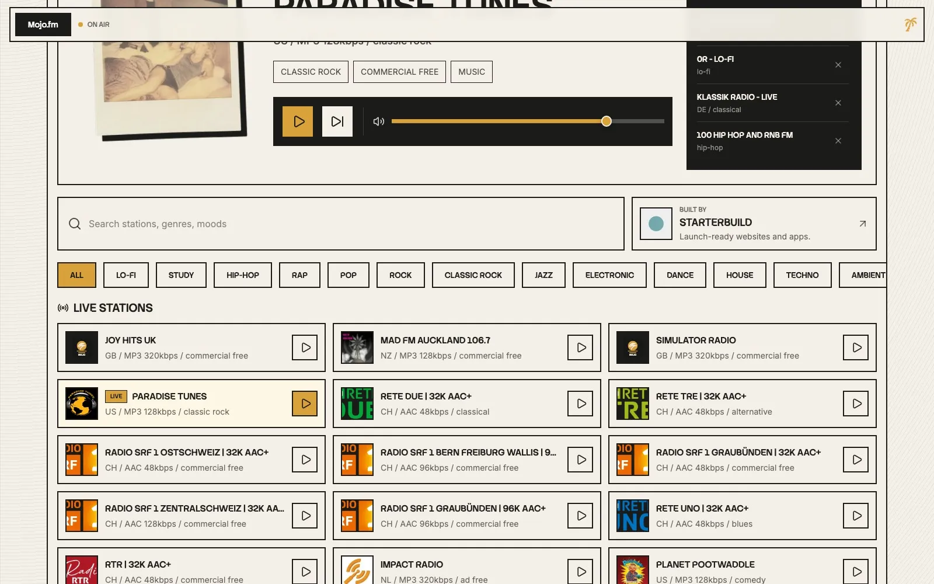This screenshot has width=934, height=584.
Task: Play Radio SRF 1 Graubünden 32K AAC+
Action: [856, 460]
